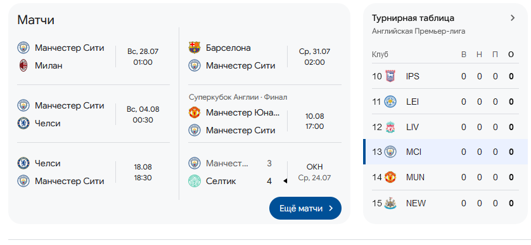Click the Newcastle (NEW) crest in table
Screen dimensions: 531x245
pos(390,203)
